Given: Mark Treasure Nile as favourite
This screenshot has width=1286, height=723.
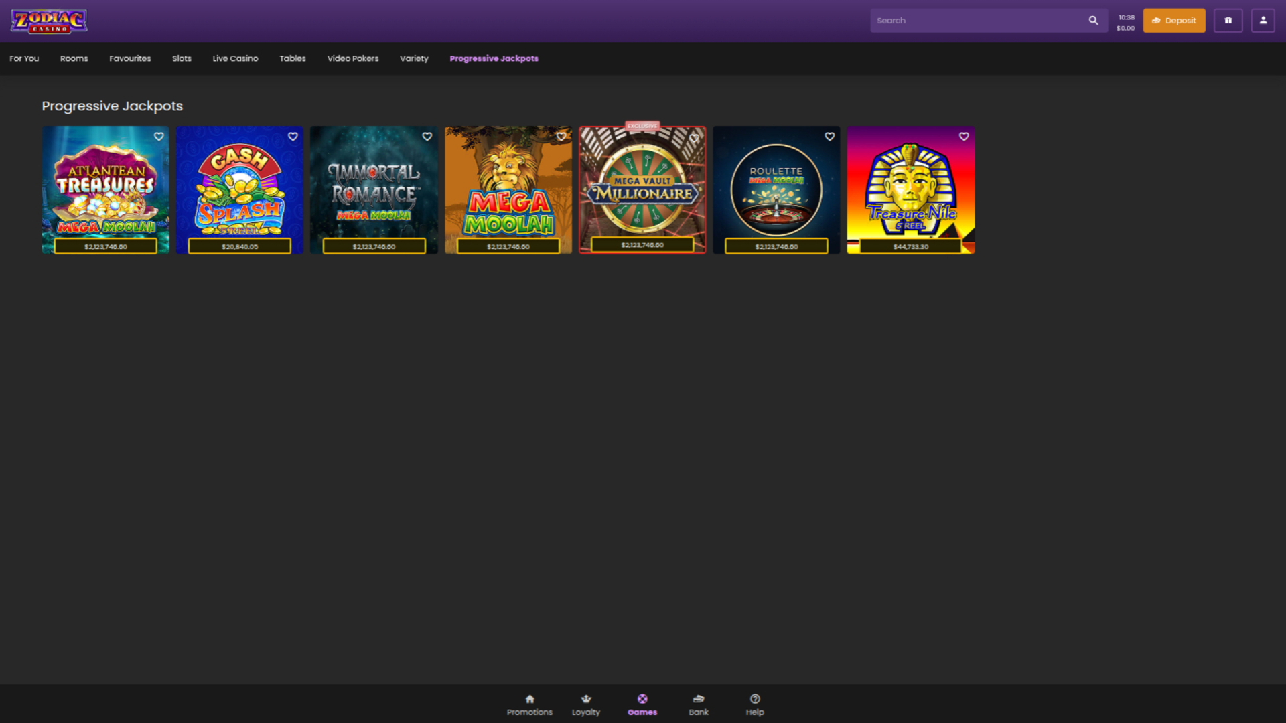Looking at the screenshot, I should [x=964, y=136].
